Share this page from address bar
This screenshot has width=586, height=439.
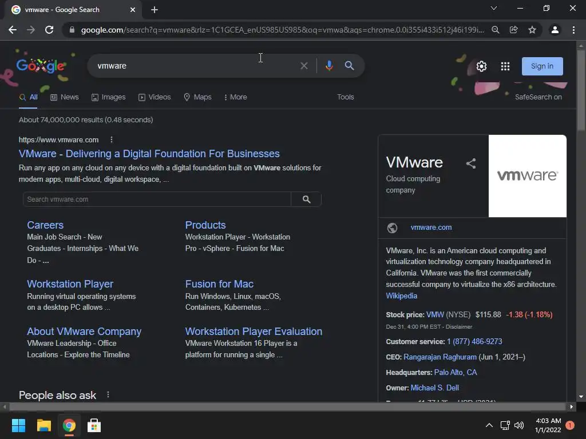click(514, 30)
